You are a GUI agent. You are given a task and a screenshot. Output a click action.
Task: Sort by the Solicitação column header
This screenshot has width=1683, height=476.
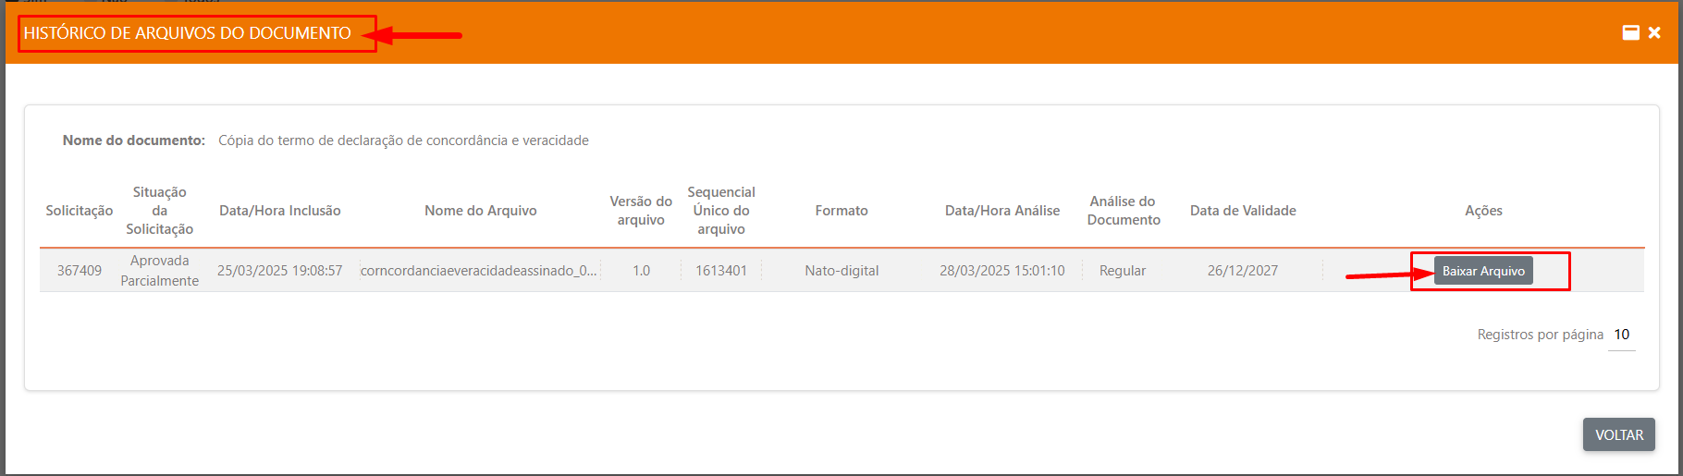[x=80, y=211]
